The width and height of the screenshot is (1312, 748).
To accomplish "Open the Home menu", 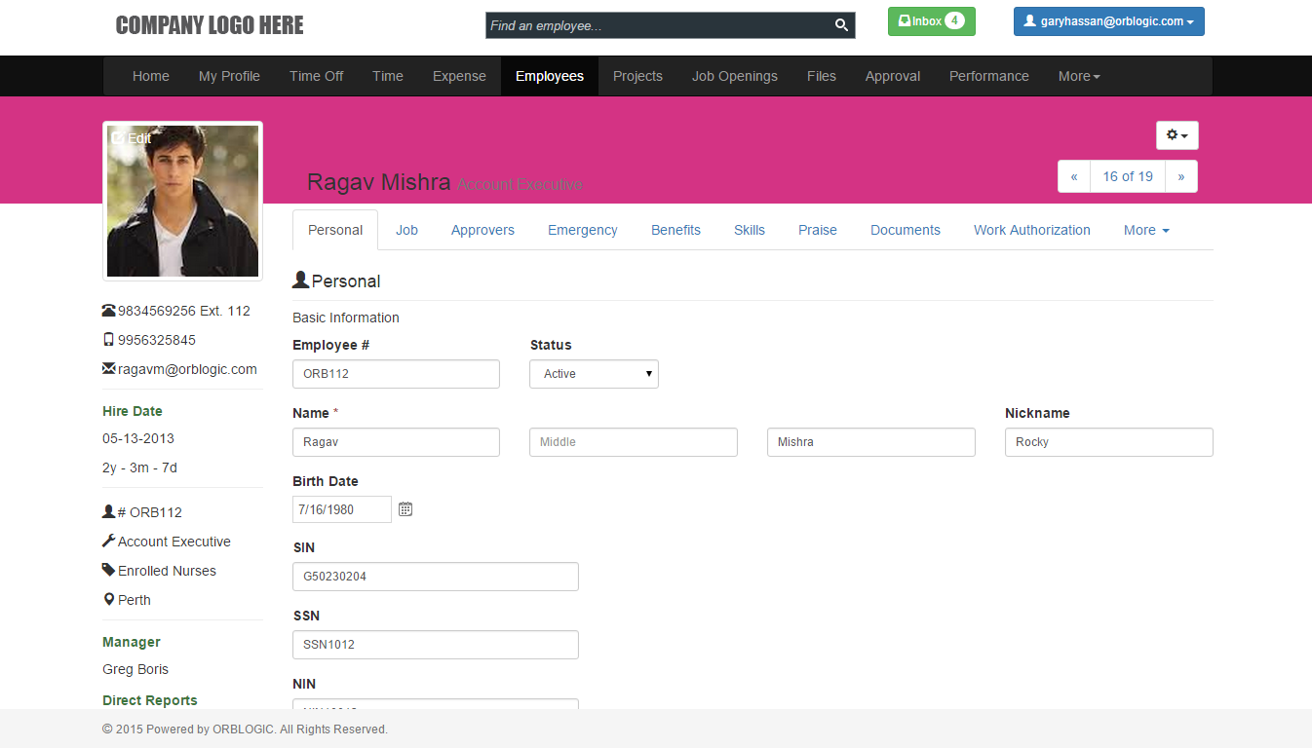I will coord(151,76).
